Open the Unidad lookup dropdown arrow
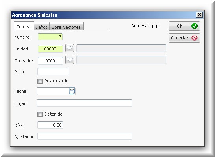Screen dimensions: 215x157 (x=70, y=48)
